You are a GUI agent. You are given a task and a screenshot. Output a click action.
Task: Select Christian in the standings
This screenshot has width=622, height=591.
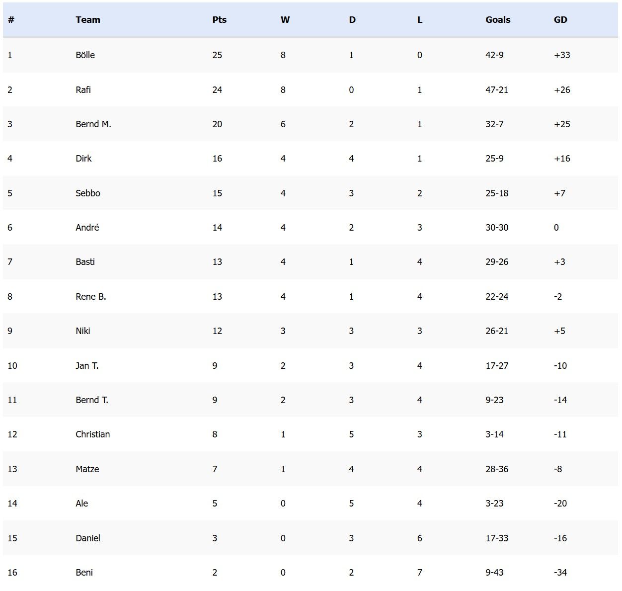point(93,434)
